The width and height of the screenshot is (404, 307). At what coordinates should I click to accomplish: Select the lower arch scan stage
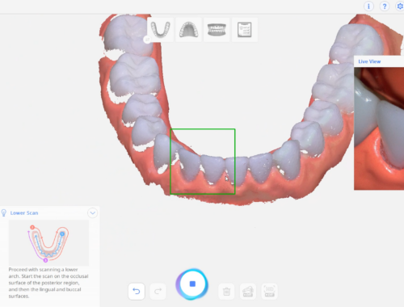tap(161, 30)
